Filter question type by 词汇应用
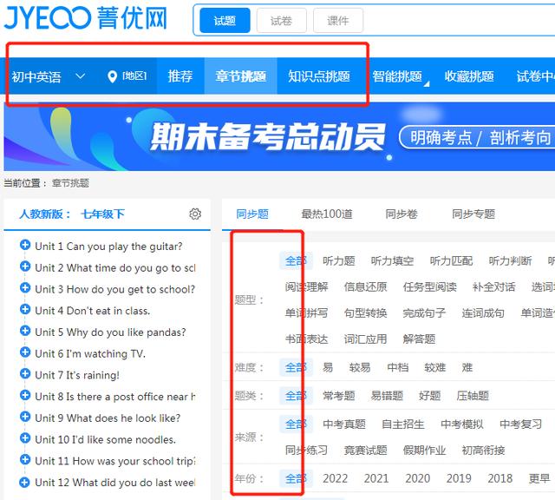This screenshot has width=555, height=500. [x=366, y=339]
